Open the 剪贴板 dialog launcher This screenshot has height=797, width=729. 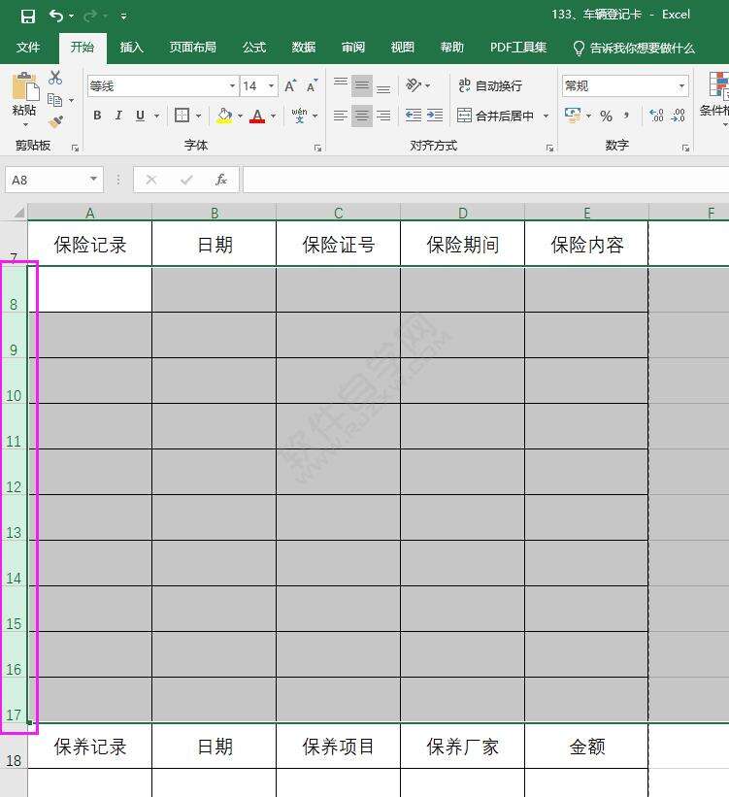tap(76, 148)
